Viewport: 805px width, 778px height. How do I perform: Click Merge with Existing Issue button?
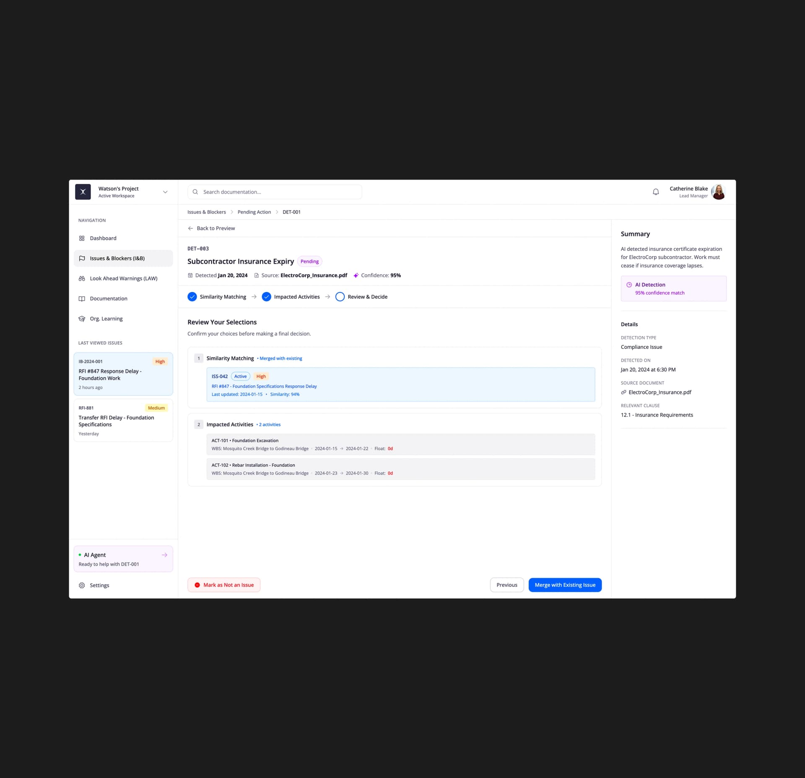click(565, 585)
